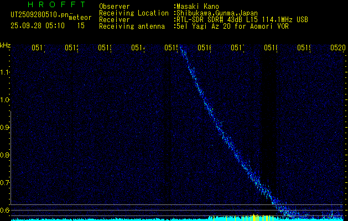
Task: Click the kHz axis unit label
Action: (5, 45)
